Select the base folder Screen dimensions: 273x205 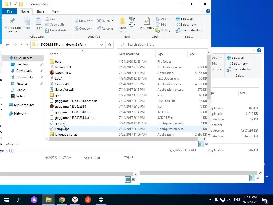[58, 62]
